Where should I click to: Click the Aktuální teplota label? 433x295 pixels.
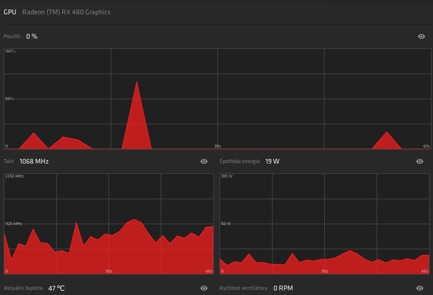point(23,288)
